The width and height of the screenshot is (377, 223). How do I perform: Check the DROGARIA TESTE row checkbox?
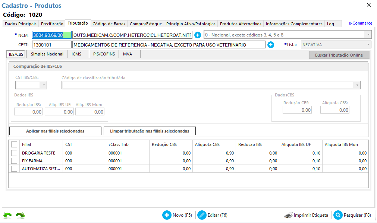point(14,153)
